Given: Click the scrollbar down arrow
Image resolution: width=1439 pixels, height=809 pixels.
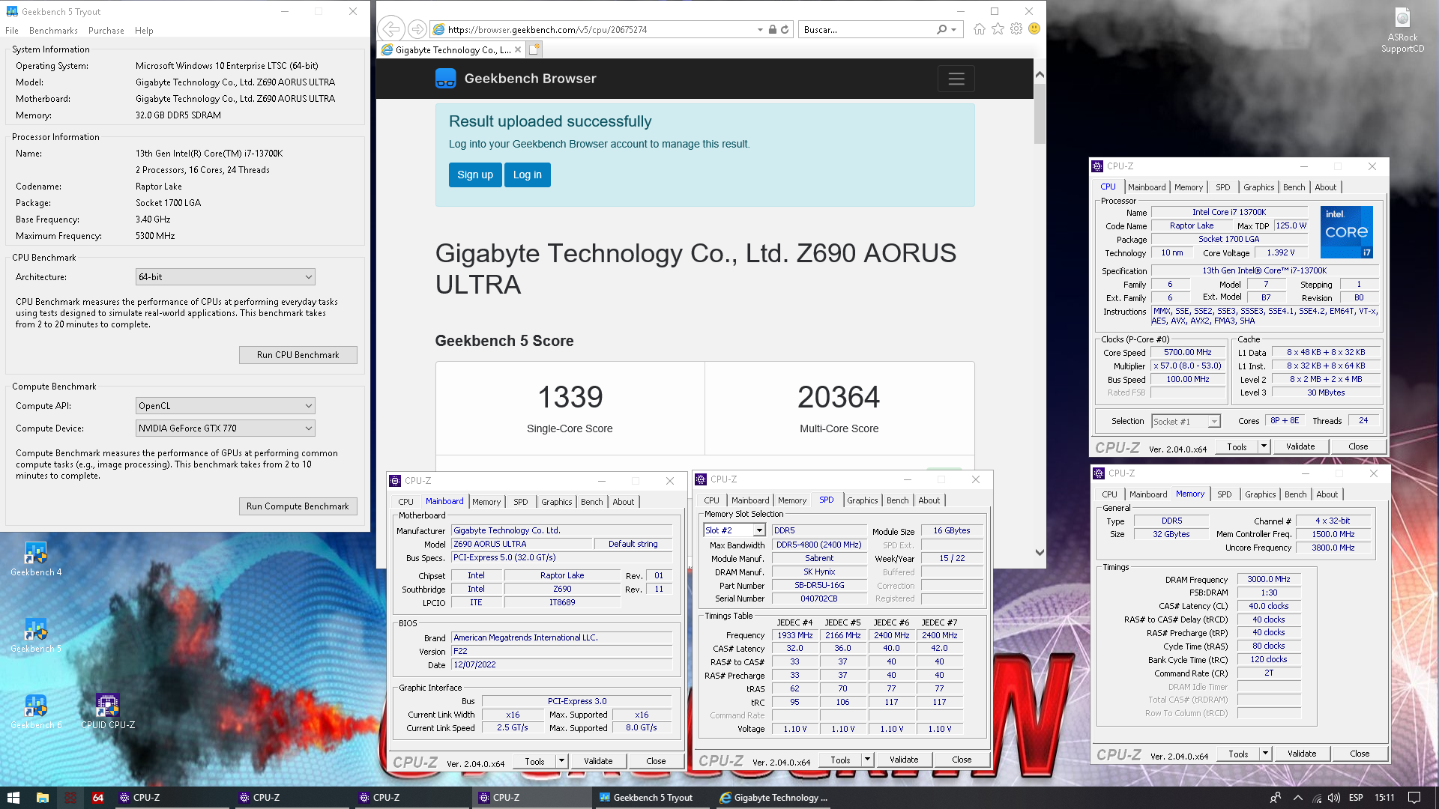Looking at the screenshot, I should click(1040, 553).
